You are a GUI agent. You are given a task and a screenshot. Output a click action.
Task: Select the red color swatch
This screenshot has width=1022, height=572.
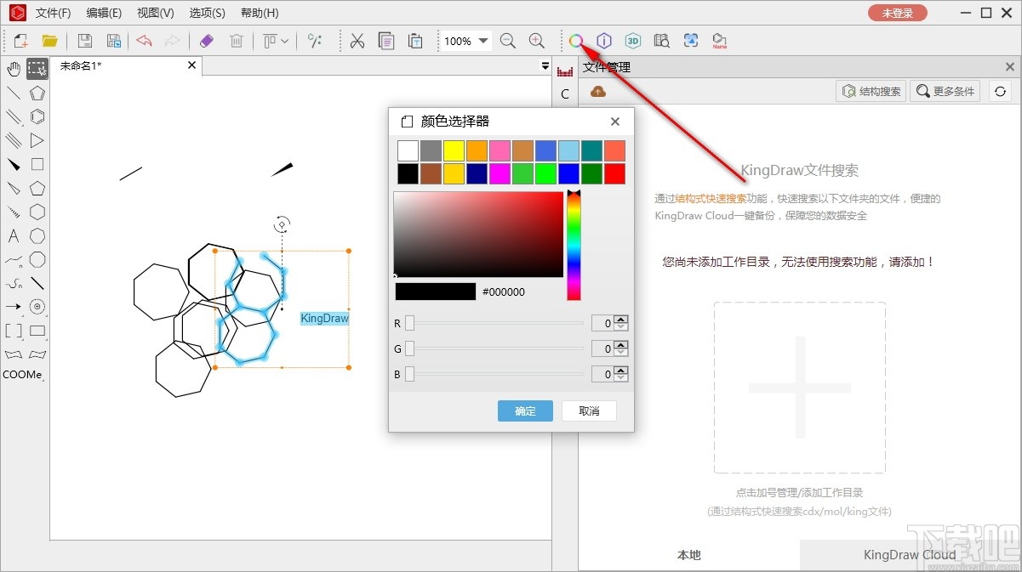[x=615, y=173]
